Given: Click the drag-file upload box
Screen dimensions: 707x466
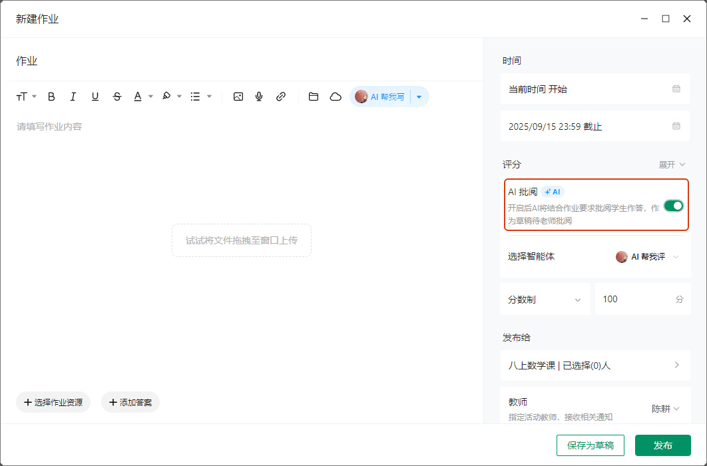Looking at the screenshot, I should 242,240.
